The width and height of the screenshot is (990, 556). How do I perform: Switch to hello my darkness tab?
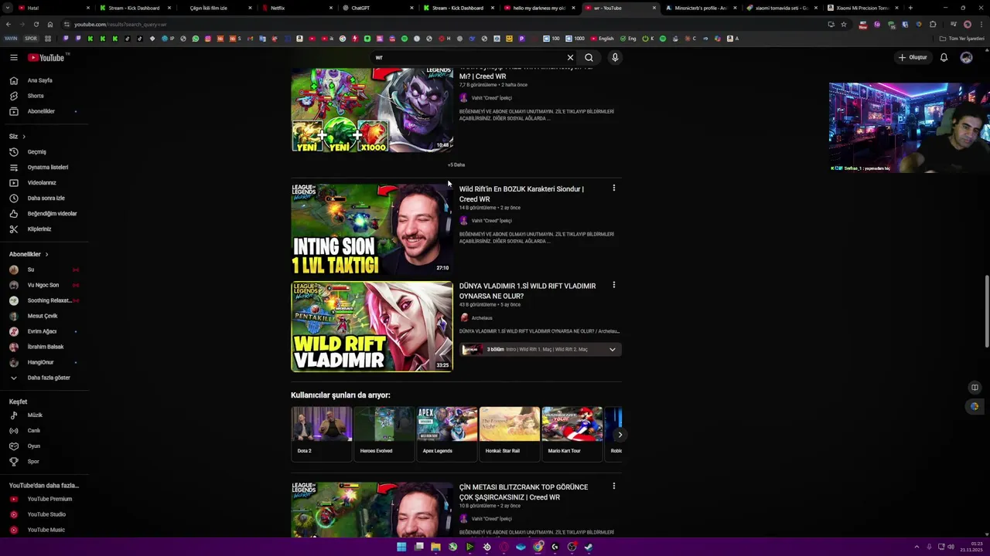tap(538, 8)
